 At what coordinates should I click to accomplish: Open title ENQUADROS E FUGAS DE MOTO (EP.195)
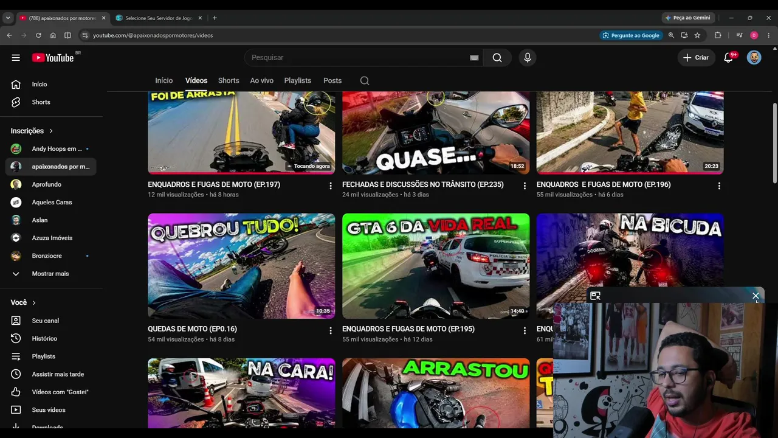(x=408, y=329)
